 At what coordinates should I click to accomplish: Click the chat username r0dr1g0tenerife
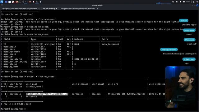(x=169, y=50)
